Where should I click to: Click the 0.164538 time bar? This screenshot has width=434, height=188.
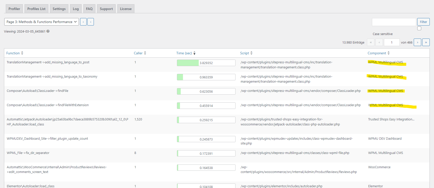tap(206, 168)
